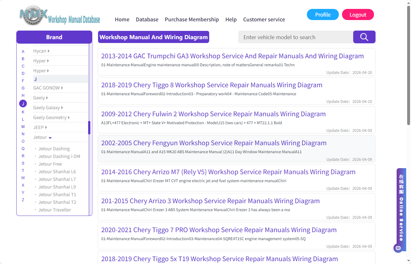
Task: Jump to brands starting with Z
Action: [x=23, y=200]
